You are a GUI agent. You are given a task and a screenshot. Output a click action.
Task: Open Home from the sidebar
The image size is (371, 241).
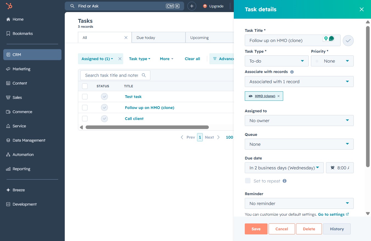point(18,19)
